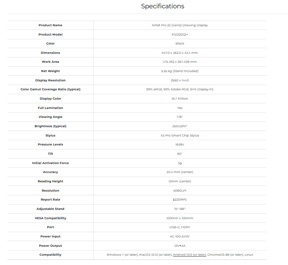Click the Report Rate label
This screenshot has width=288, height=265.
(50, 200)
